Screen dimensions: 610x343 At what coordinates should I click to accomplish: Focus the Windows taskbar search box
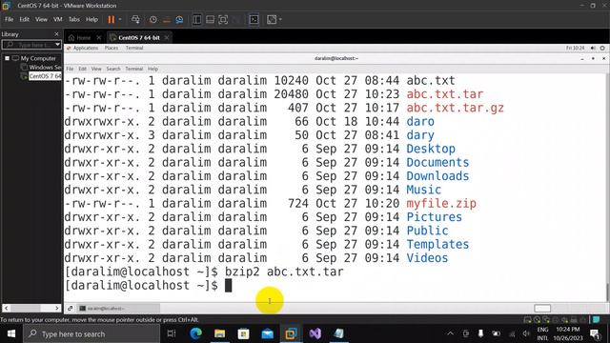(91, 333)
